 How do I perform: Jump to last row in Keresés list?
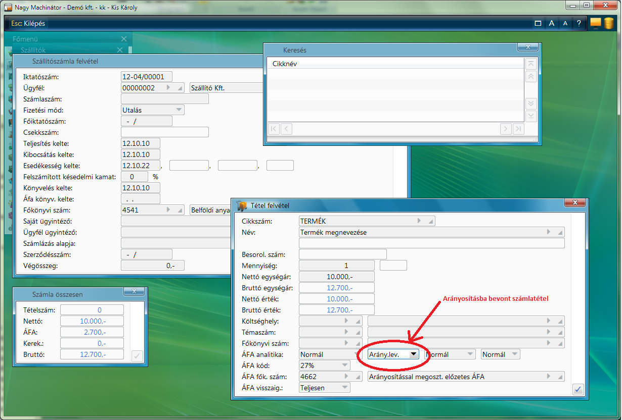pos(531,116)
